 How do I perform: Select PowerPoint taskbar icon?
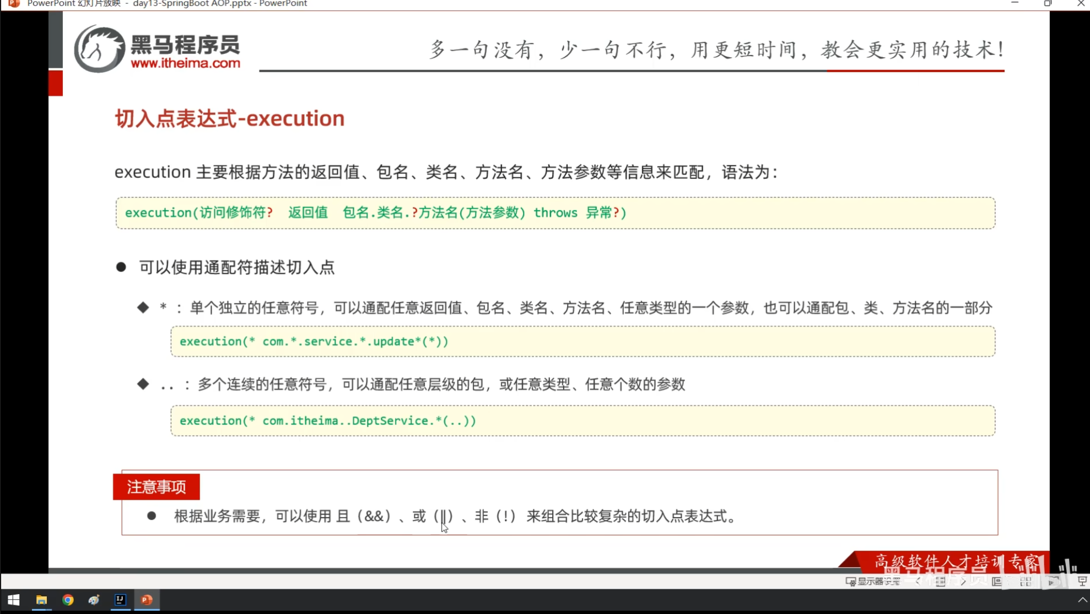(147, 600)
